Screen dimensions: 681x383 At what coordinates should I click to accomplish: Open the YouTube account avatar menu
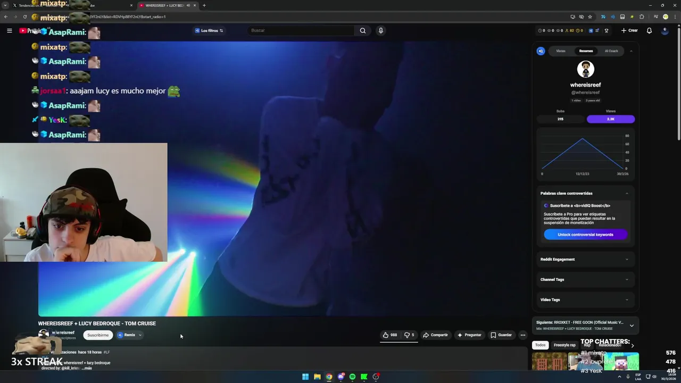point(665,30)
